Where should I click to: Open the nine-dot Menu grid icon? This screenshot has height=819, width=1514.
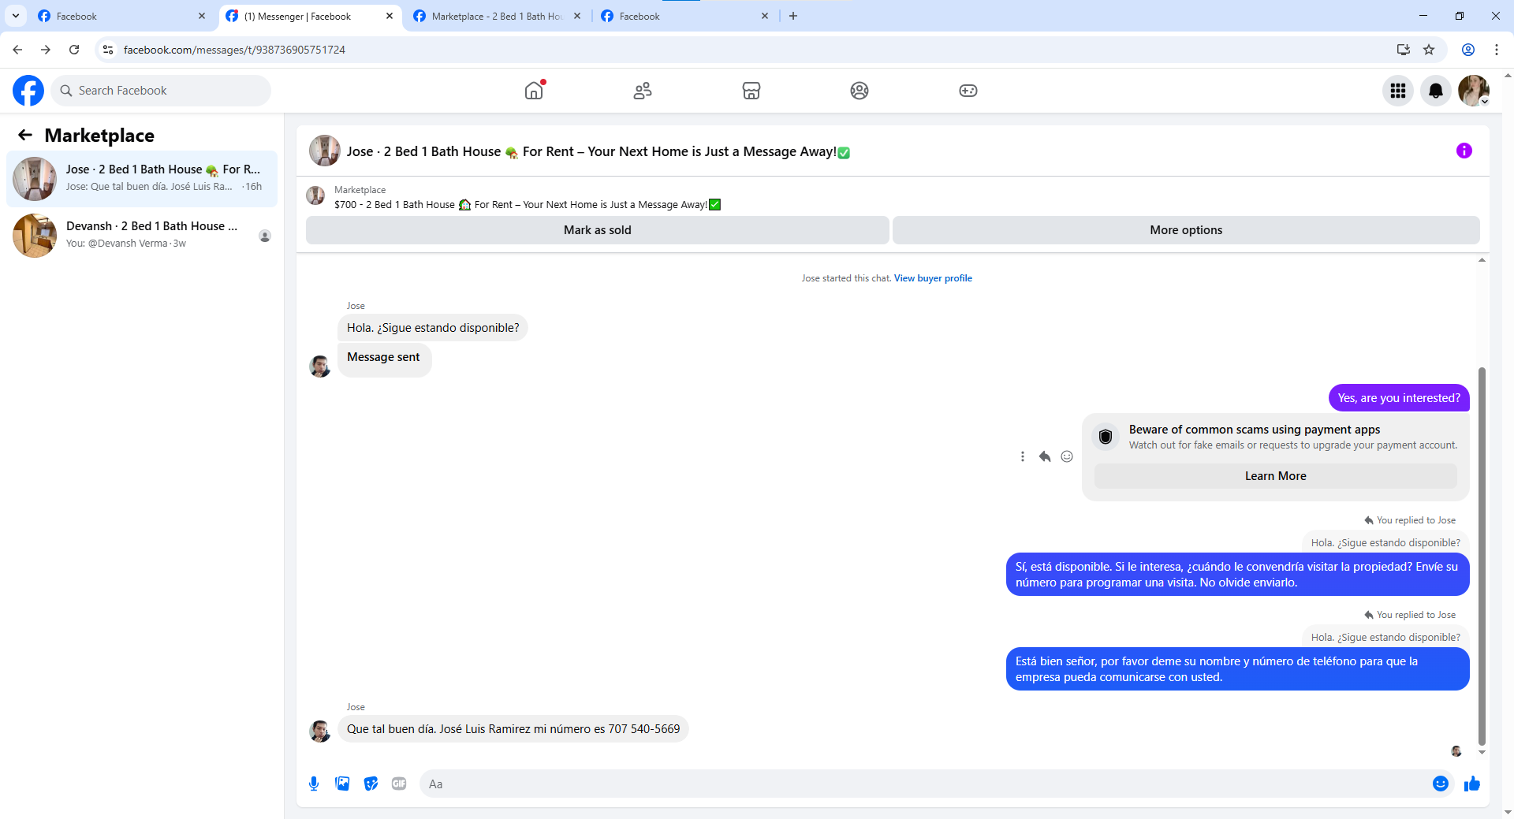point(1398,91)
